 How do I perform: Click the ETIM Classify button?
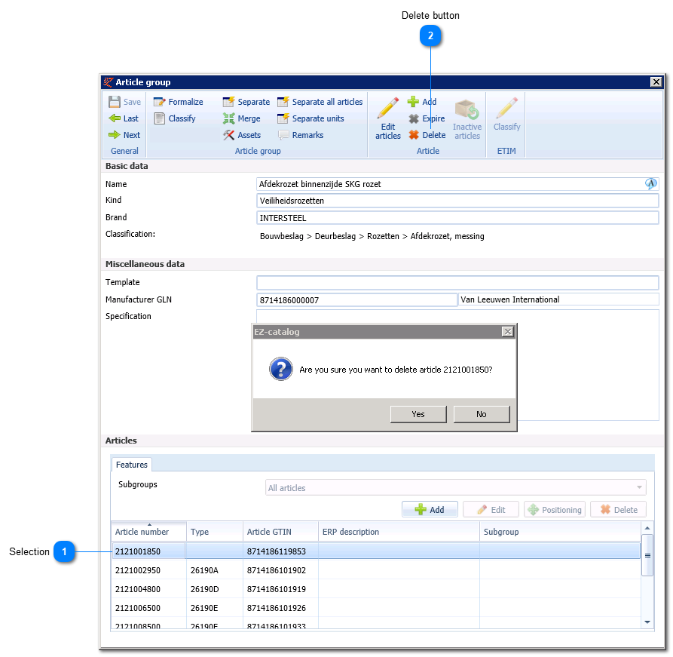click(x=506, y=115)
